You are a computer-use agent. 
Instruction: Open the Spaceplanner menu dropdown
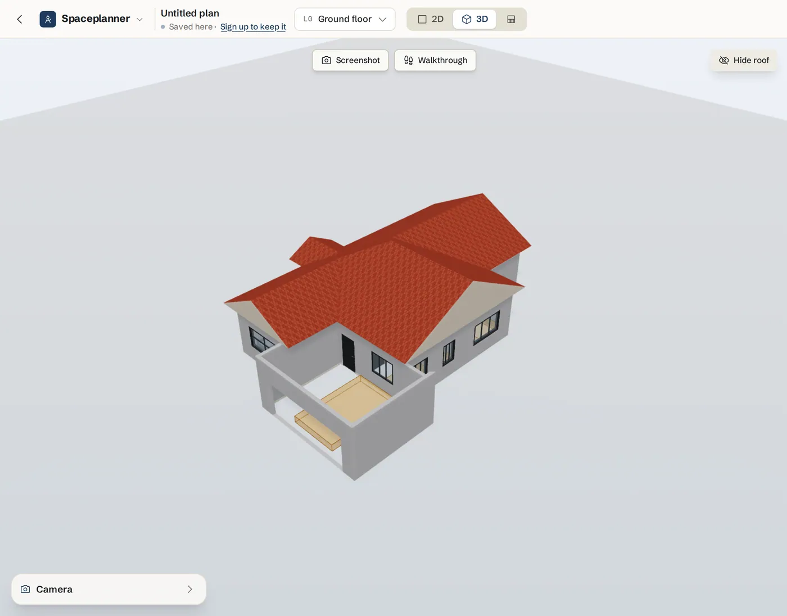(139, 19)
